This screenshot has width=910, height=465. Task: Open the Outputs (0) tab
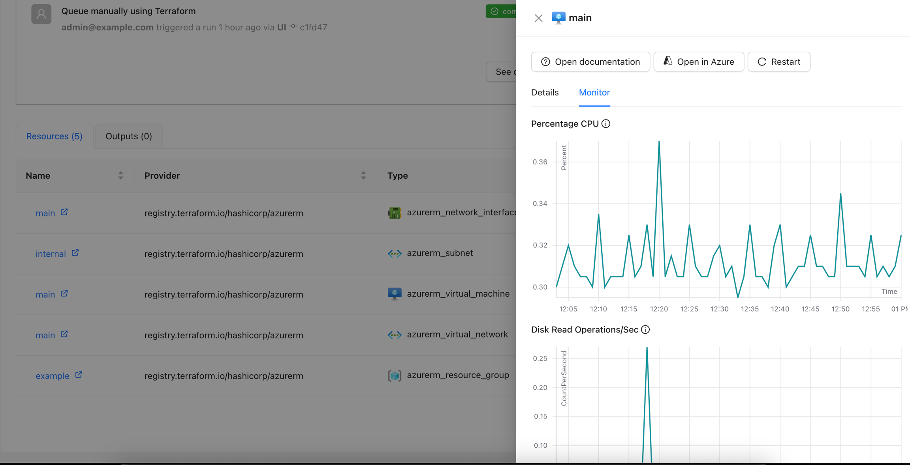pos(129,136)
